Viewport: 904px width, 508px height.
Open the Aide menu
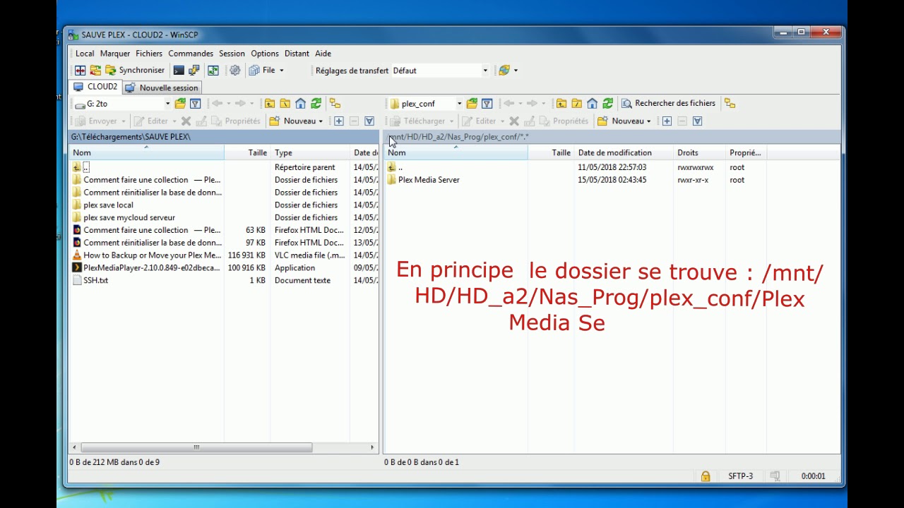tap(323, 54)
